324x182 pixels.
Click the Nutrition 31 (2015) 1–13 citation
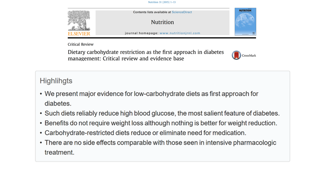tap(162, 2)
